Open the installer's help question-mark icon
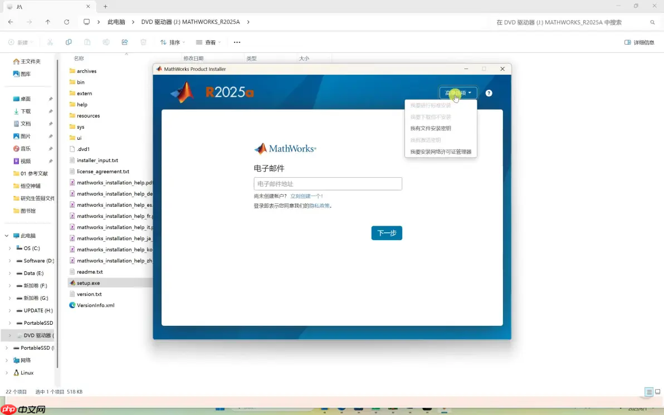 (489, 93)
